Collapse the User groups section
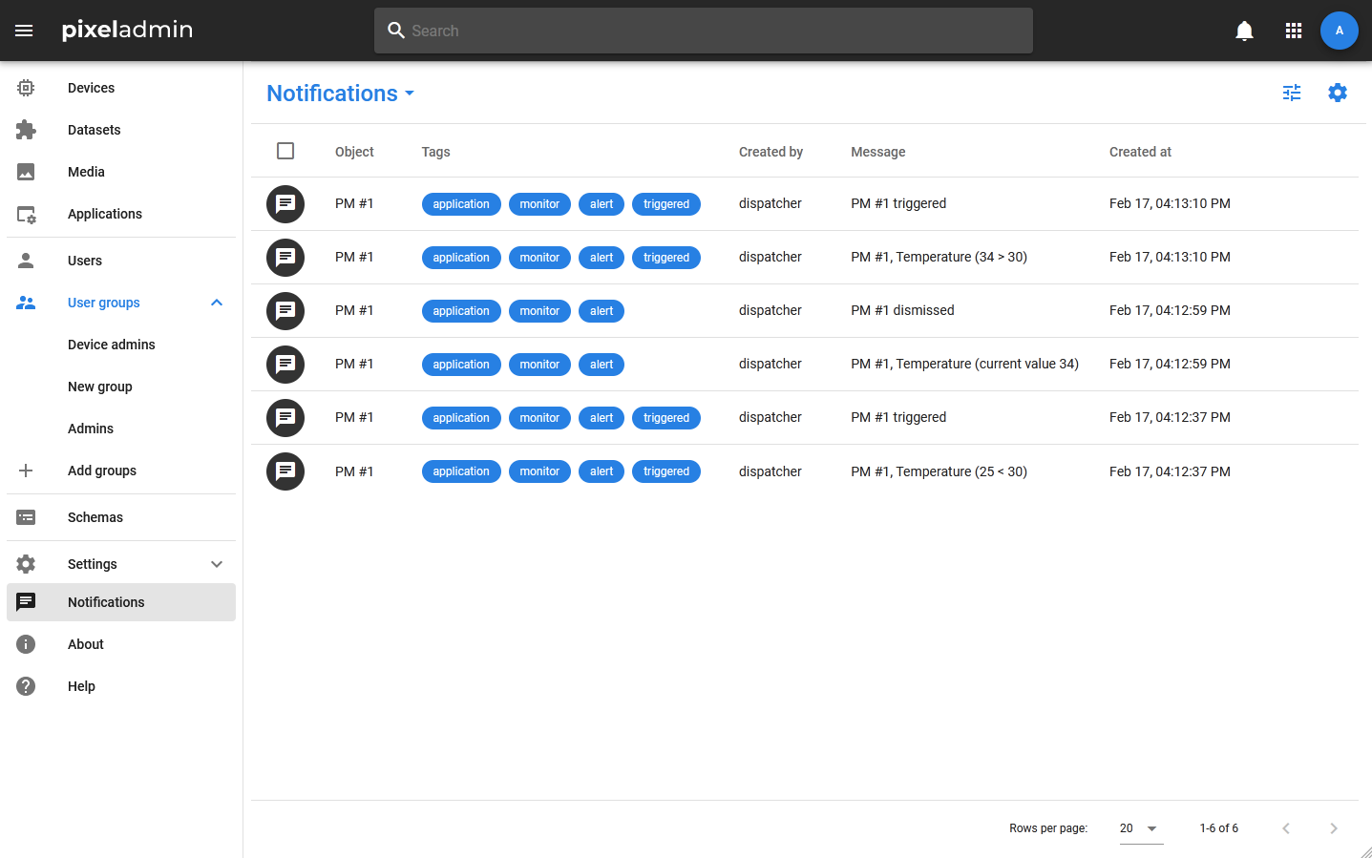1372x858 pixels. coord(217,303)
